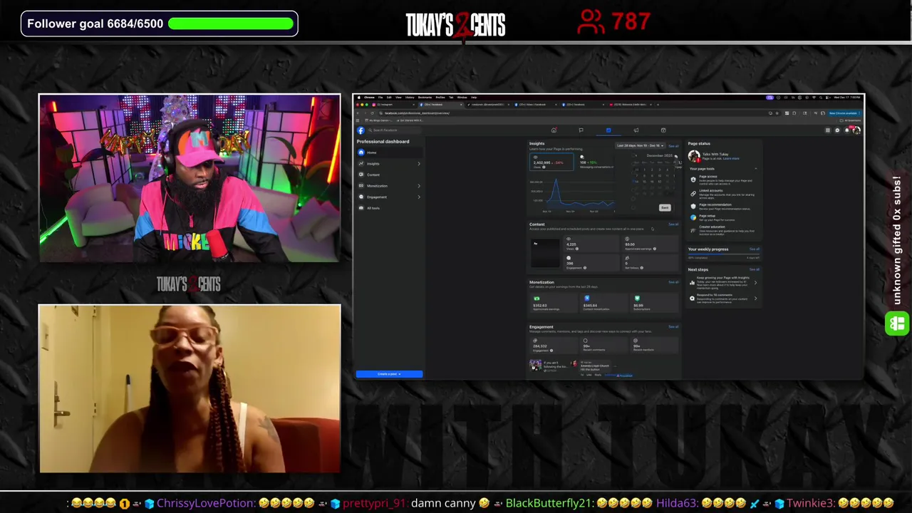The width and height of the screenshot is (912, 513).
Task: Open the Monetization sidebar item
Action: [x=389, y=186]
